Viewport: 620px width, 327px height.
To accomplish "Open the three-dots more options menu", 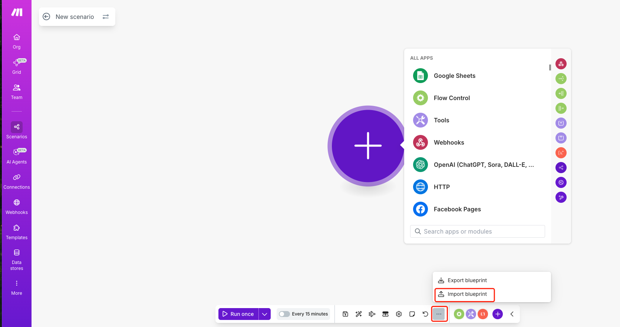I will tap(439, 314).
